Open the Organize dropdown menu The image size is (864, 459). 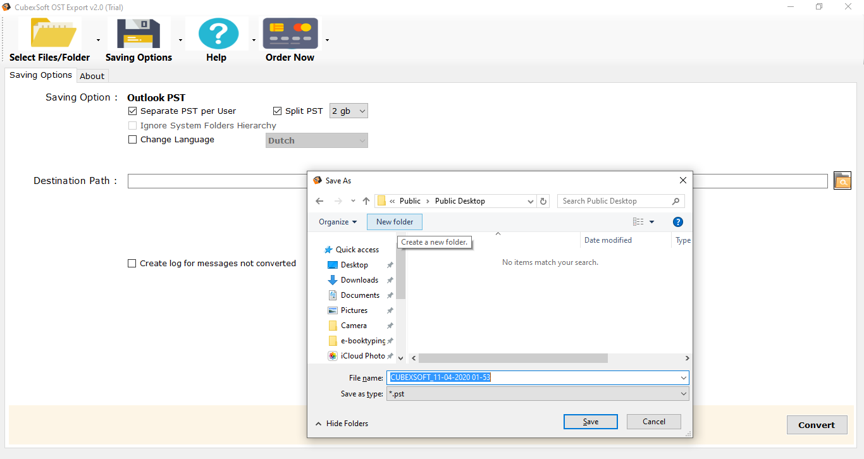click(338, 222)
